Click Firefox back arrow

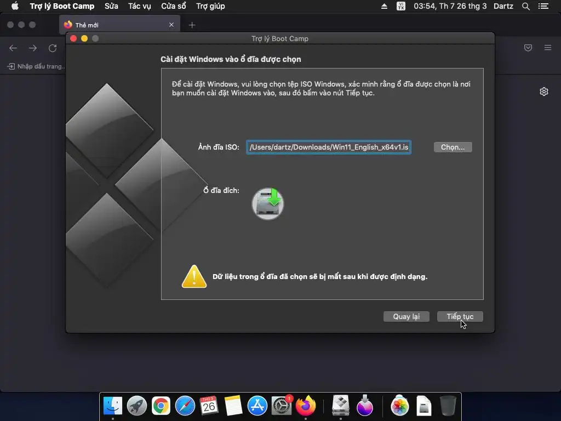point(13,48)
